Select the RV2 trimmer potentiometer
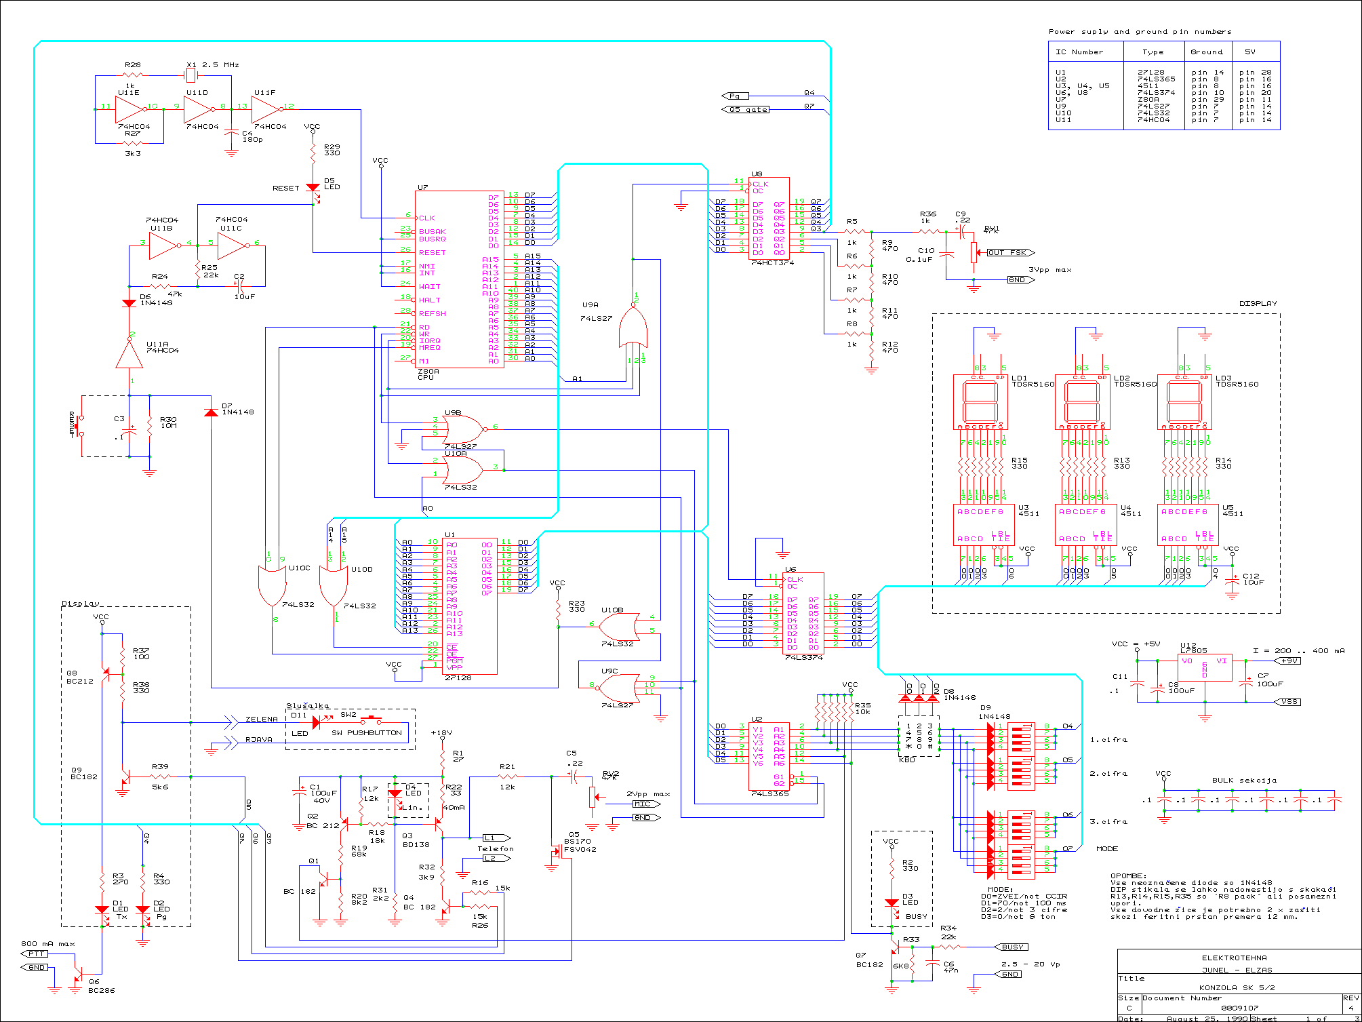Screen dimensions: 1362x1022 (x=594, y=797)
